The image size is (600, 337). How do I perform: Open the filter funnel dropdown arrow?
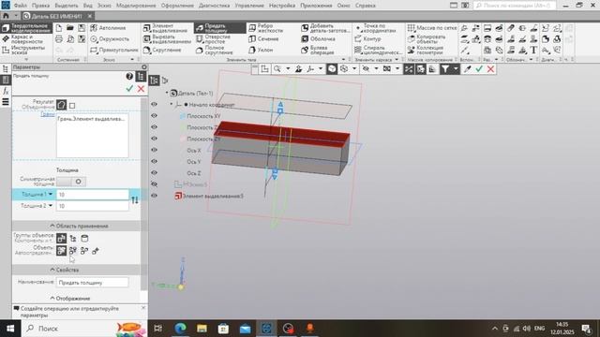coord(455,68)
